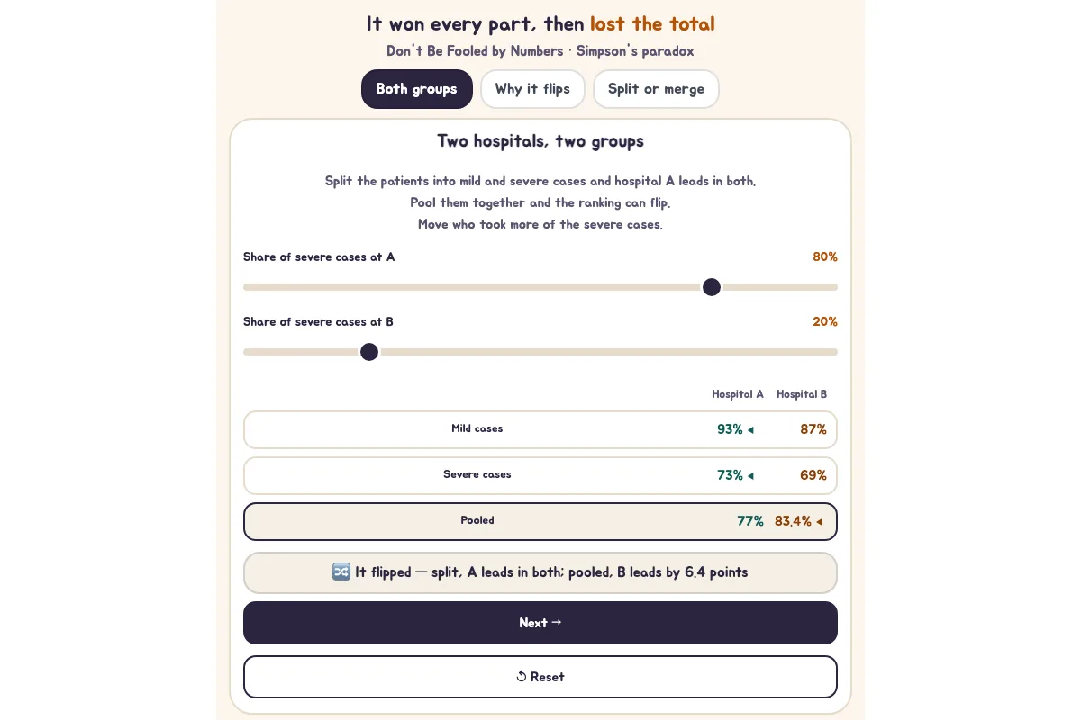Click the Next arrow button
Screen dimensions: 1081x720
540,623
